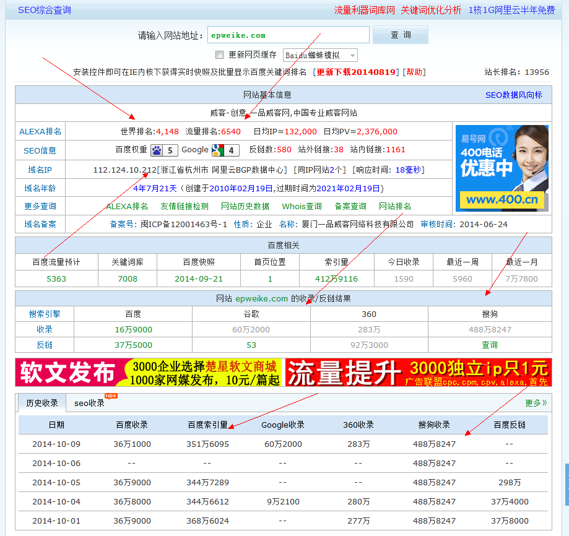The height and width of the screenshot is (536, 569).
Task: Open the 备案查询 link
Action: 350,206
